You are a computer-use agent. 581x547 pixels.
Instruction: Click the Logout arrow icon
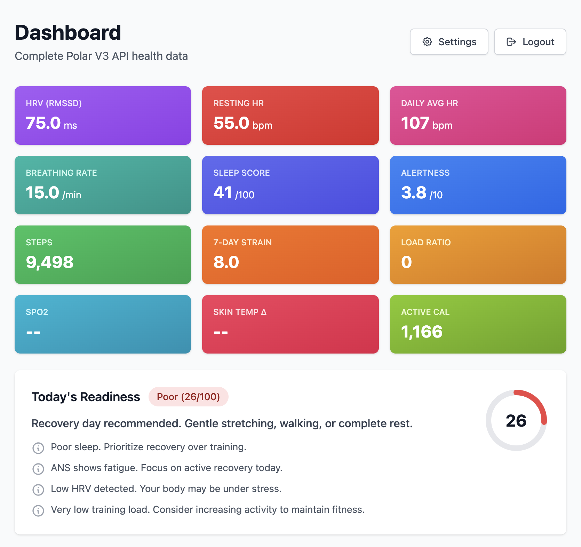click(511, 42)
